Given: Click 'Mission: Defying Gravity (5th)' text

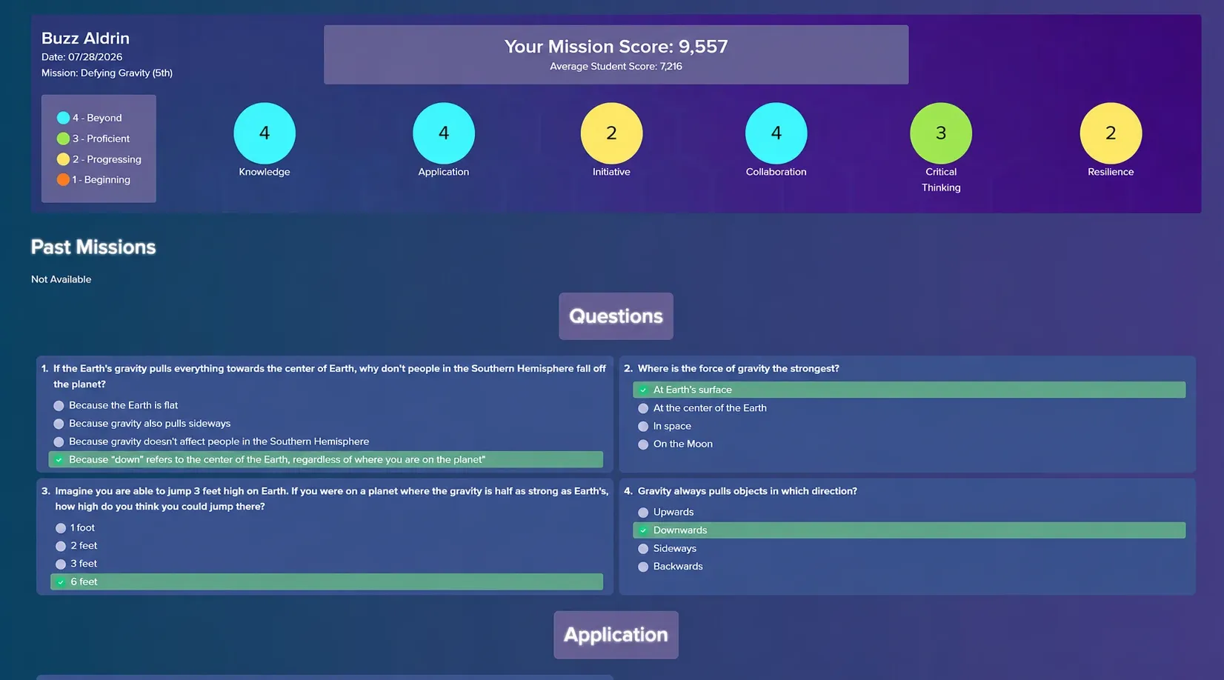Looking at the screenshot, I should pyautogui.click(x=107, y=73).
